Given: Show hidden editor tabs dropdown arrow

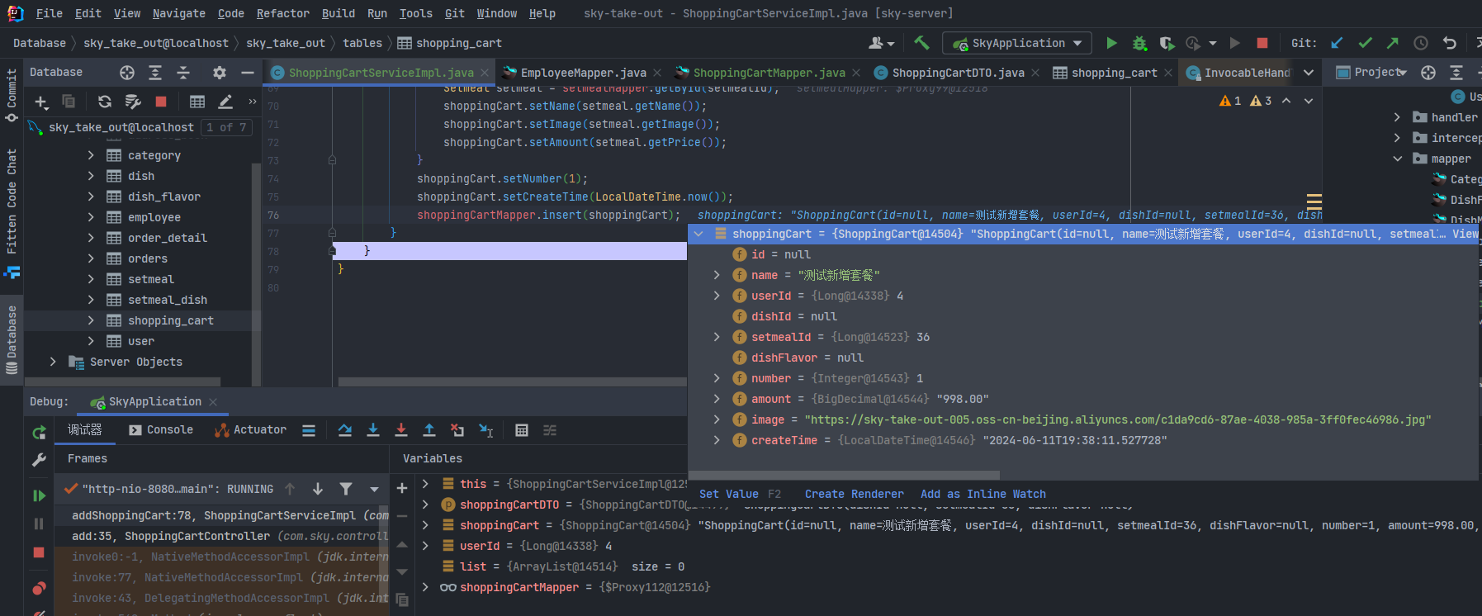Looking at the screenshot, I should (x=1309, y=73).
